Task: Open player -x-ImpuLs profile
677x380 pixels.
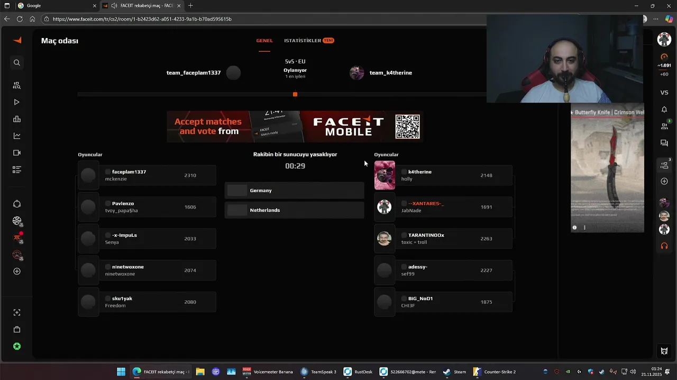Action: (x=147, y=239)
